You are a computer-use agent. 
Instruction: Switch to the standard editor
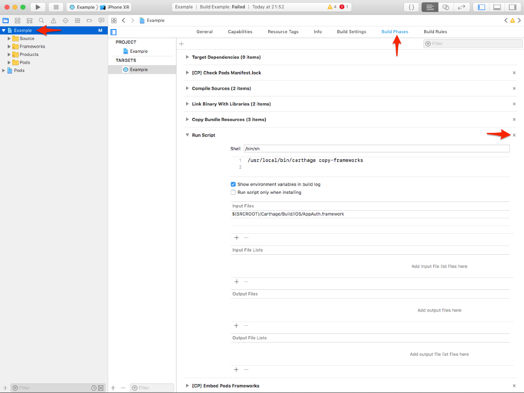pyautogui.click(x=430, y=7)
